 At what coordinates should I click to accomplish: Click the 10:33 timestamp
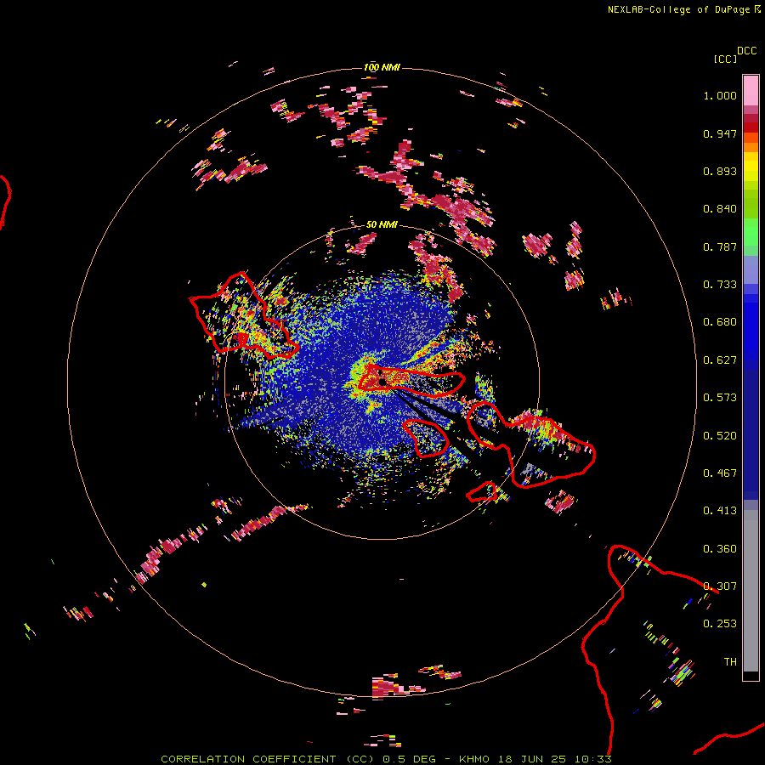[x=592, y=759]
